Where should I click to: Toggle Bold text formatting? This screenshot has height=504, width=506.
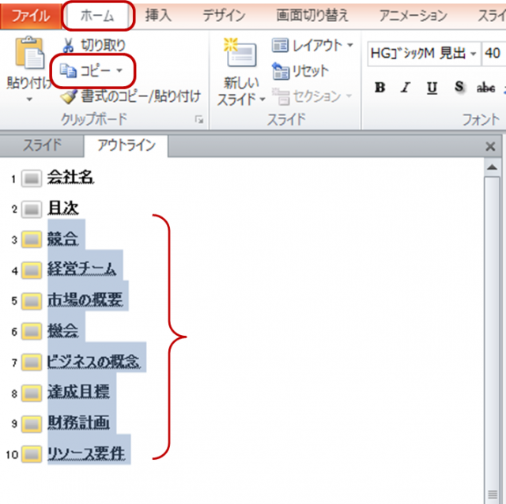pos(380,88)
